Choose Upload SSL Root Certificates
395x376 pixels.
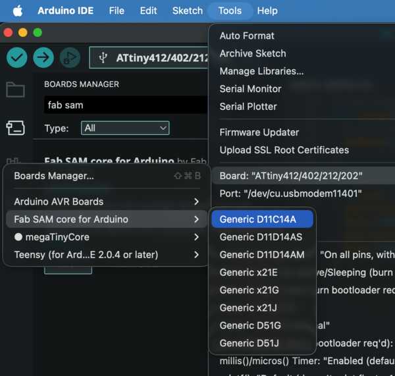pos(284,150)
